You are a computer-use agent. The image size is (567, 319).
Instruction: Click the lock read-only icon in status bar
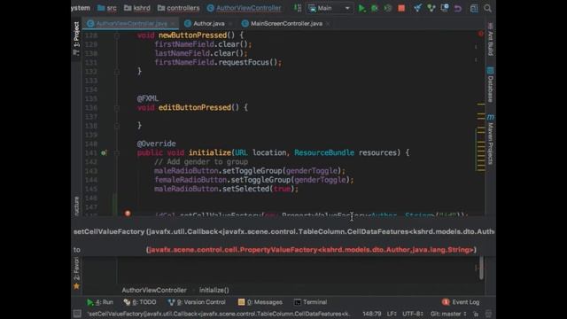click(x=476, y=314)
